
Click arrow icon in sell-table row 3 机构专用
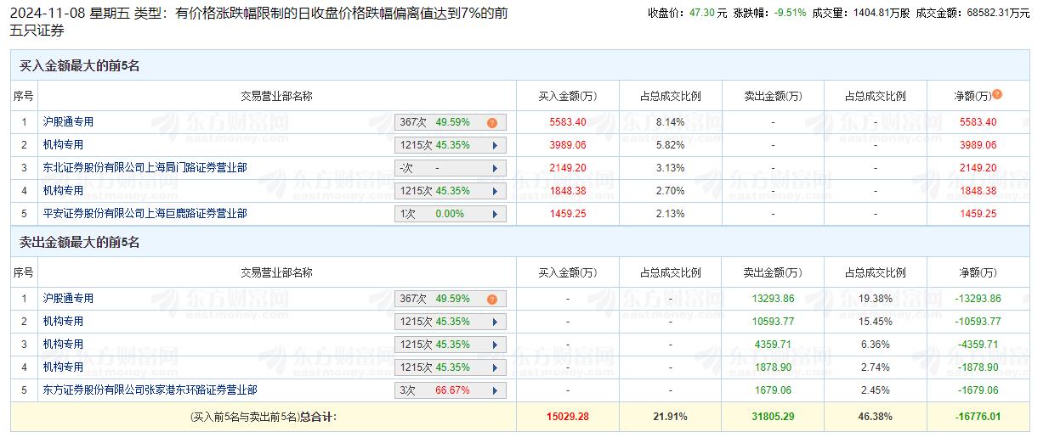click(495, 345)
